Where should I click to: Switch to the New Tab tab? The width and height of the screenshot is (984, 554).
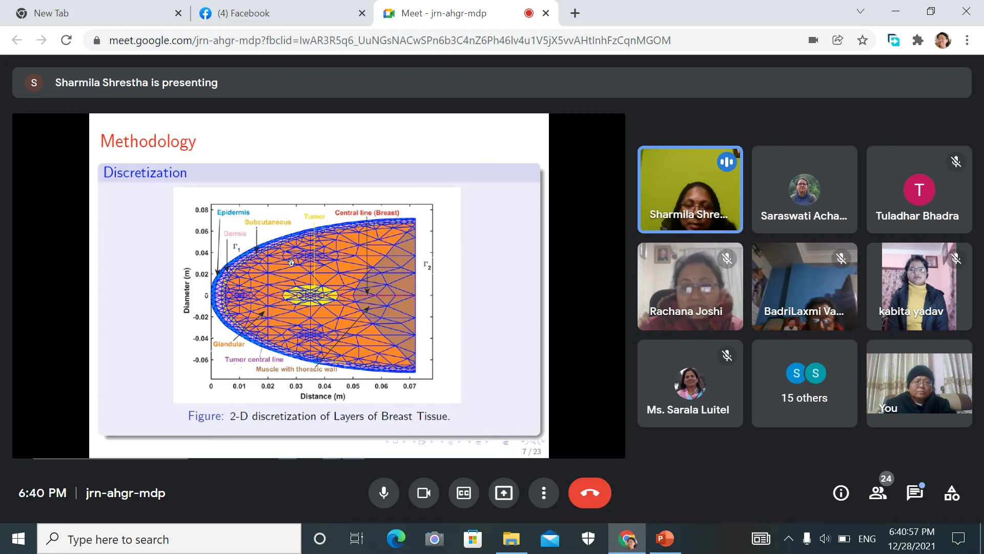[x=92, y=13]
